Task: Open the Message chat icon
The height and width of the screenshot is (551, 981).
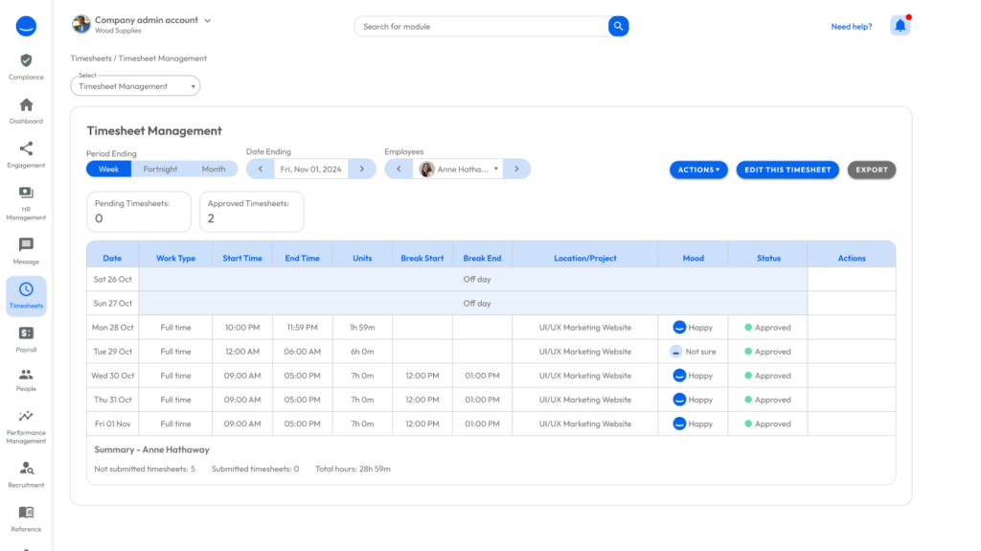Action: point(26,245)
